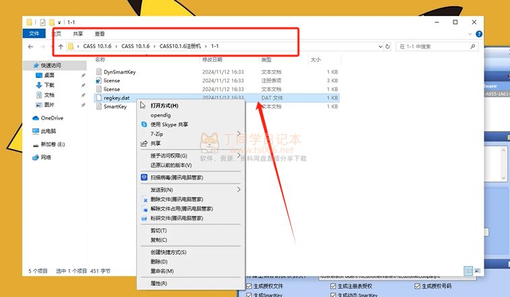Open the Explorer Help question mark icon
Image resolution: width=510 pixels, height=297 pixels.
[479, 34]
